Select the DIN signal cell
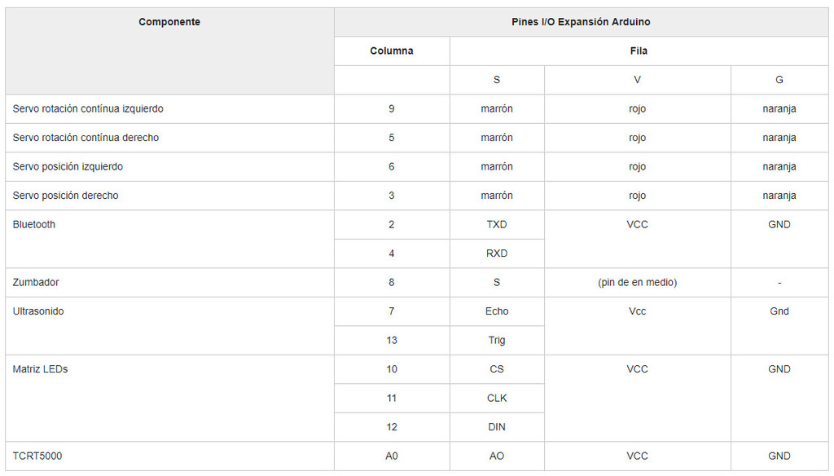This screenshot has width=834, height=476. pyautogui.click(x=497, y=427)
